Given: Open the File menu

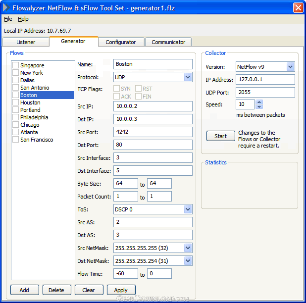Looking at the screenshot, I should click(8, 19).
